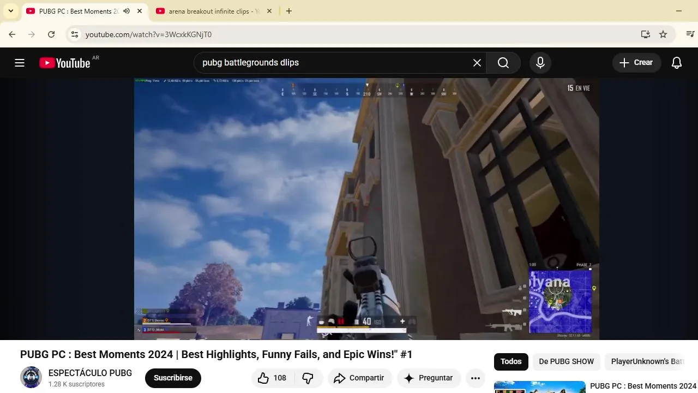698x393 pixels.
Task: Open a new browser tab
Action: (x=289, y=11)
